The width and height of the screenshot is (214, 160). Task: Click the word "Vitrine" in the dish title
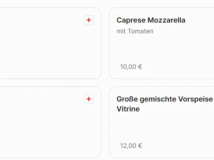128,109
